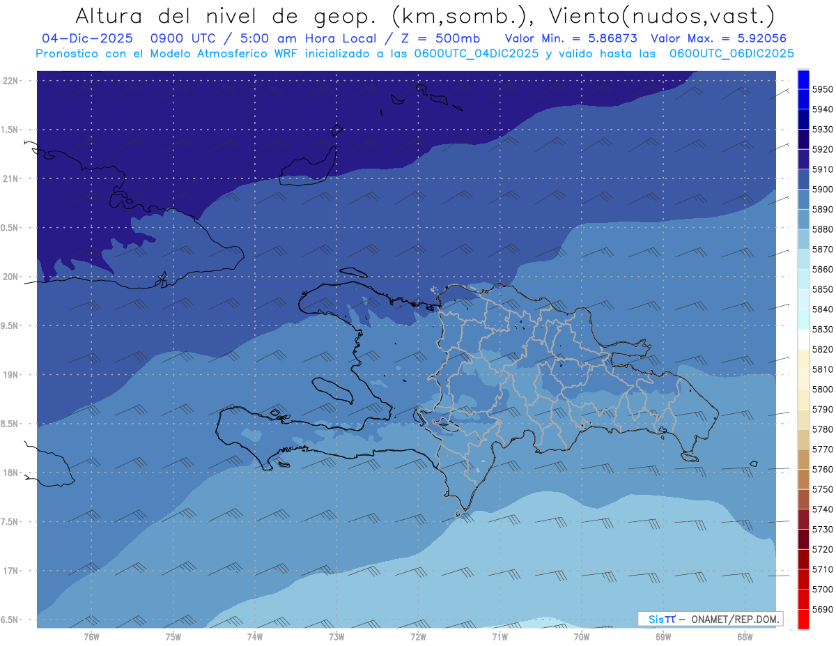836x646 pixels.
Task: Click the 5790 legend value
Action: (x=823, y=409)
